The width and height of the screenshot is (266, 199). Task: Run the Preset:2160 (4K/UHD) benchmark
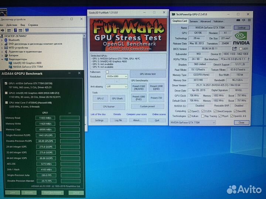click(x=139, y=87)
